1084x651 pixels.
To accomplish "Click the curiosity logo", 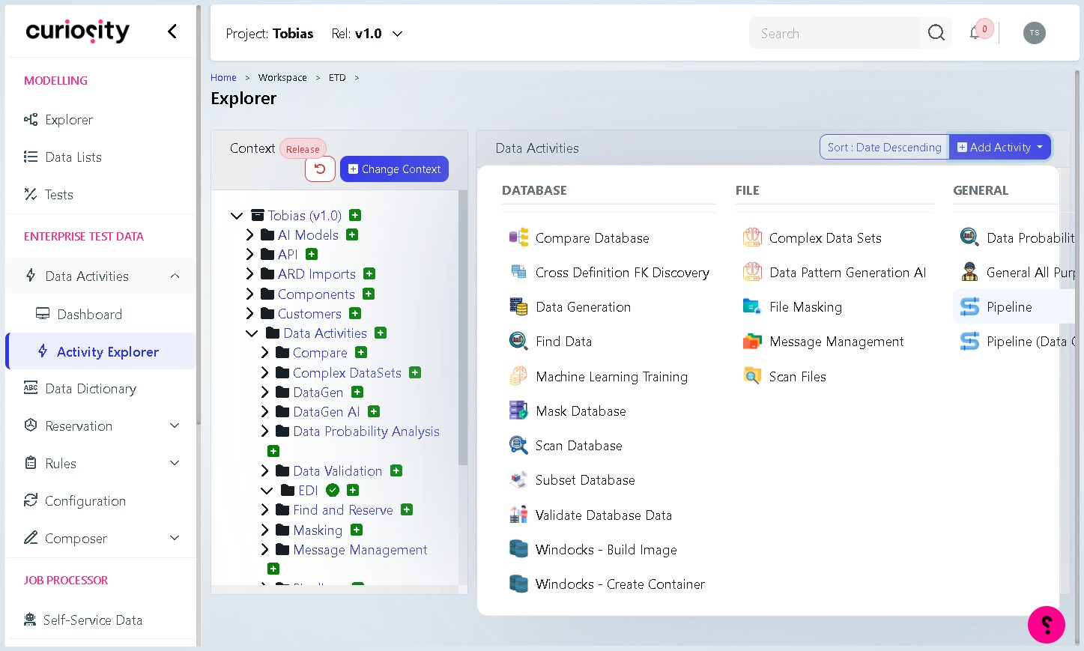I will (x=78, y=31).
